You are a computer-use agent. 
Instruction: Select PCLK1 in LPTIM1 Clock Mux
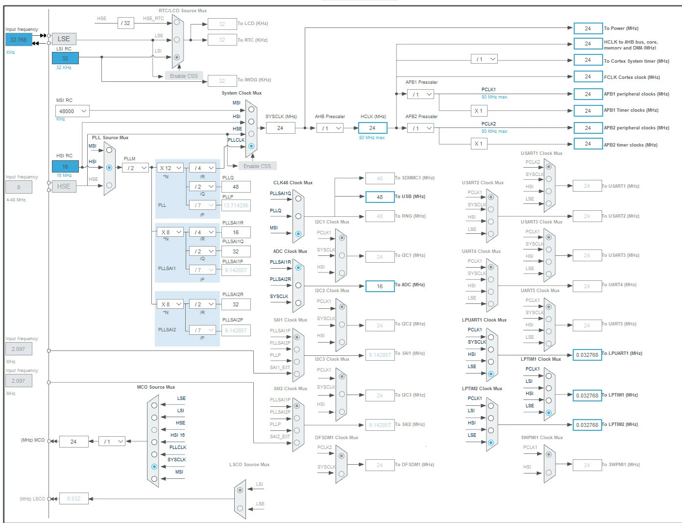point(548,376)
